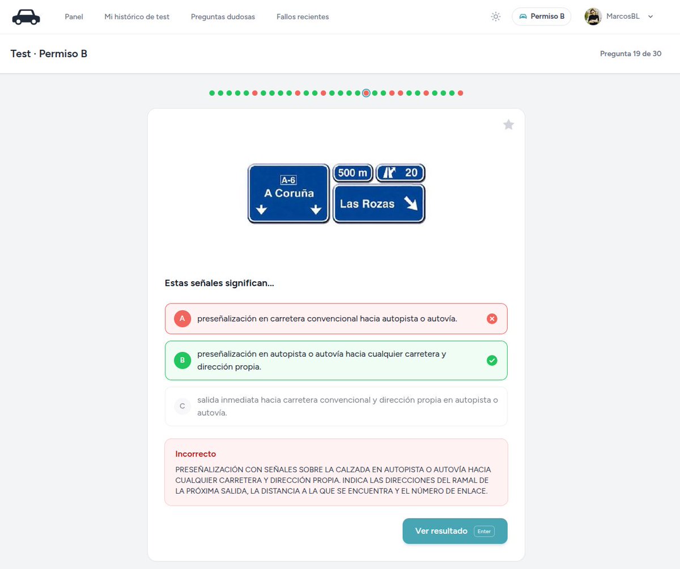This screenshot has height=569, width=680.
Task: Click the explanation text starting 'PRESEÑALIZACIÓN CON SEÑALES'
Action: click(333, 480)
